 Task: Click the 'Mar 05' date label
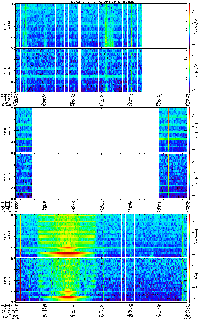tap(187, 319)
